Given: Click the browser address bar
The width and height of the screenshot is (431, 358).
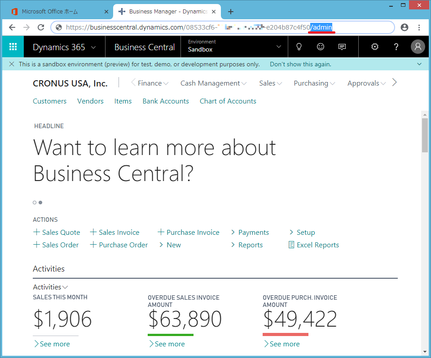Looking at the screenshot, I should [223, 27].
